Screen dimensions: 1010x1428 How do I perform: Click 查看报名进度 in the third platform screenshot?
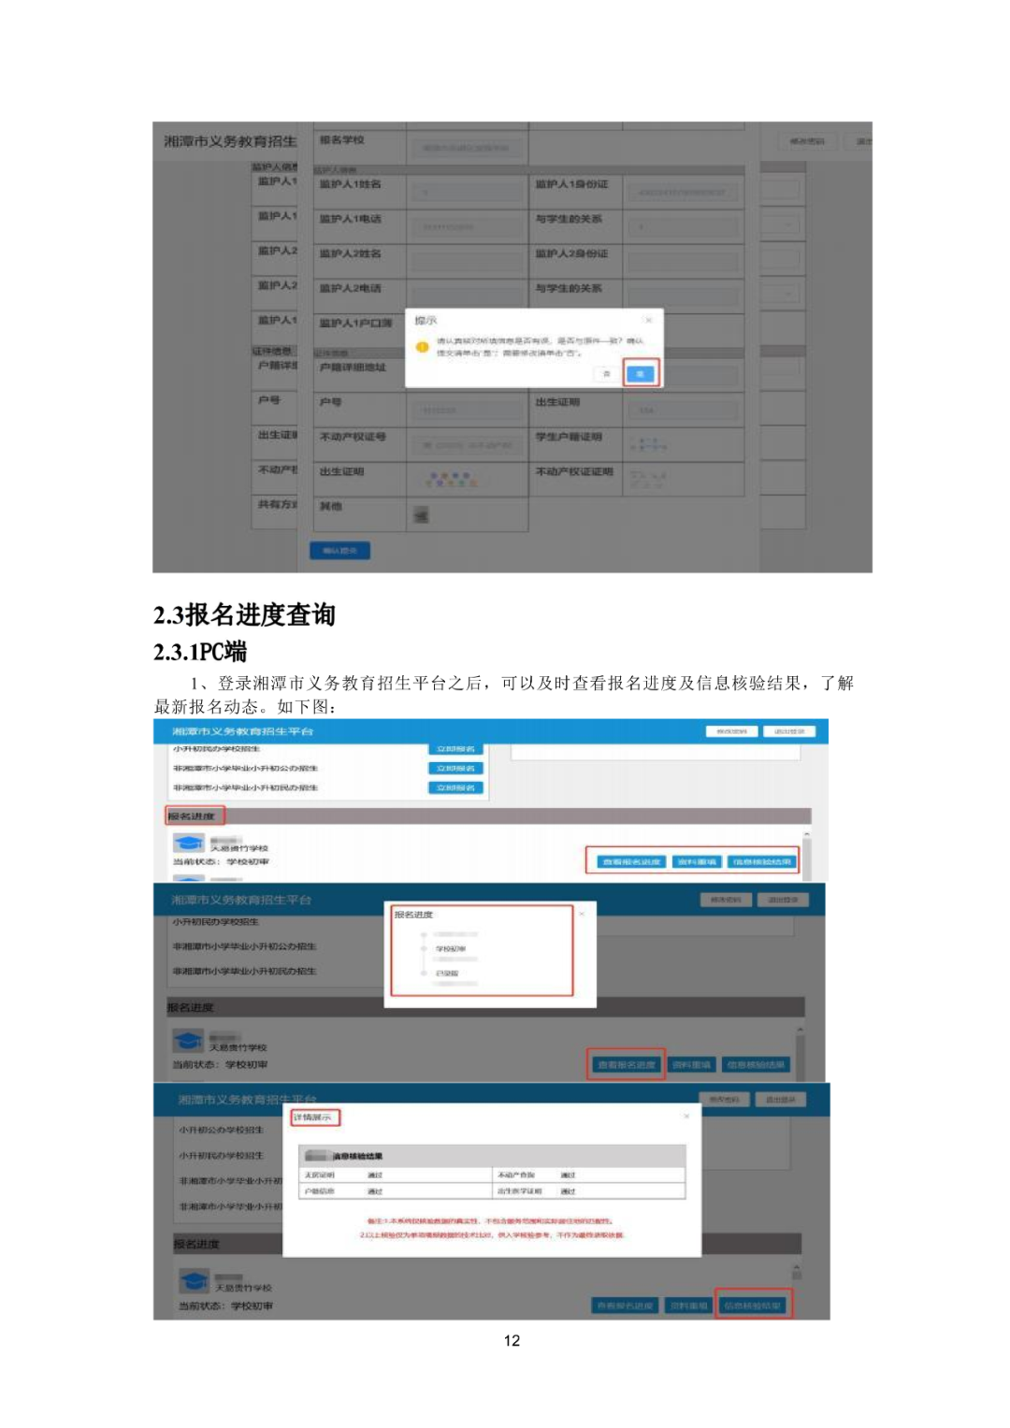pos(625,1305)
